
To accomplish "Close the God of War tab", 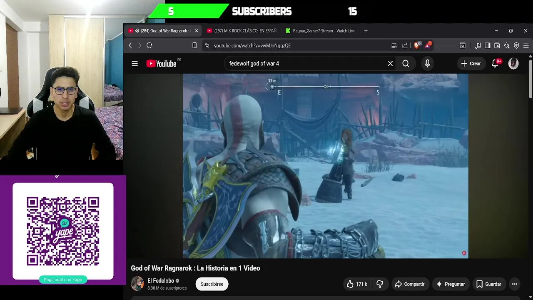I will pos(197,31).
